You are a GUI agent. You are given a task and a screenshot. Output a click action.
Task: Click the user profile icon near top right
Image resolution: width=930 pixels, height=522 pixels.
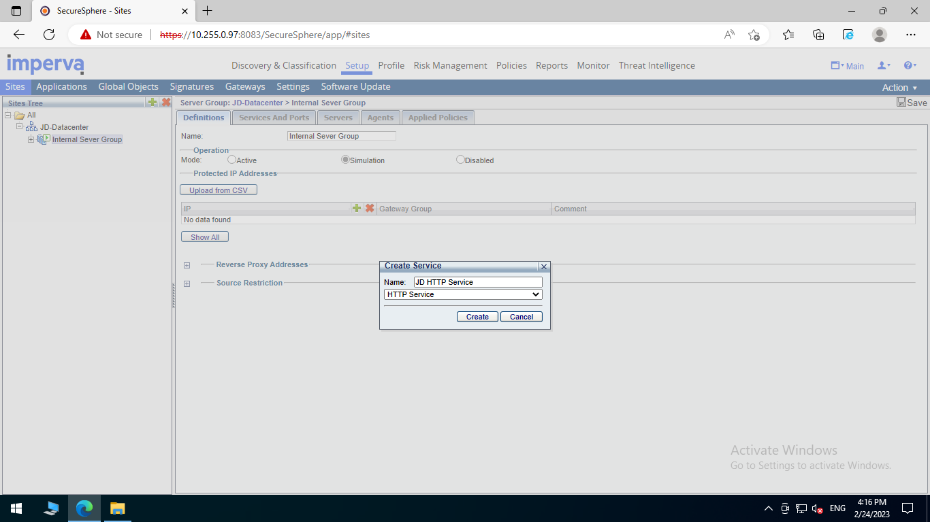pyautogui.click(x=882, y=65)
